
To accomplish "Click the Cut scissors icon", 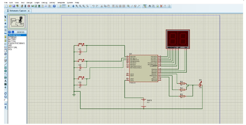I will coord(102,6).
